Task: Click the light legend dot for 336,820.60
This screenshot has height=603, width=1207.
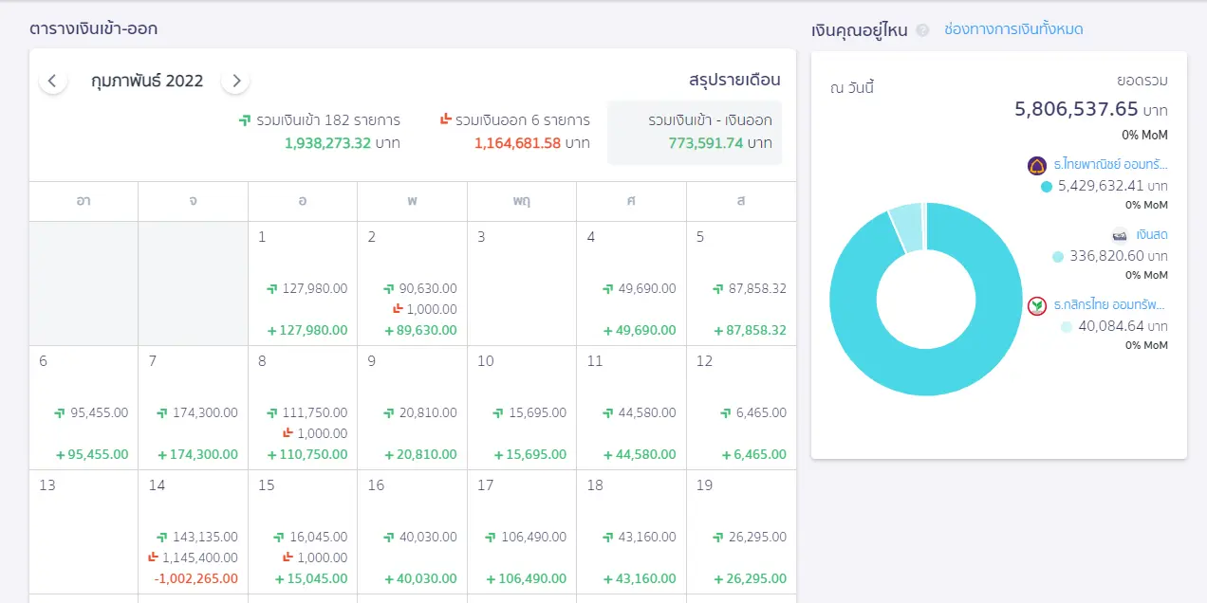Action: click(1058, 257)
